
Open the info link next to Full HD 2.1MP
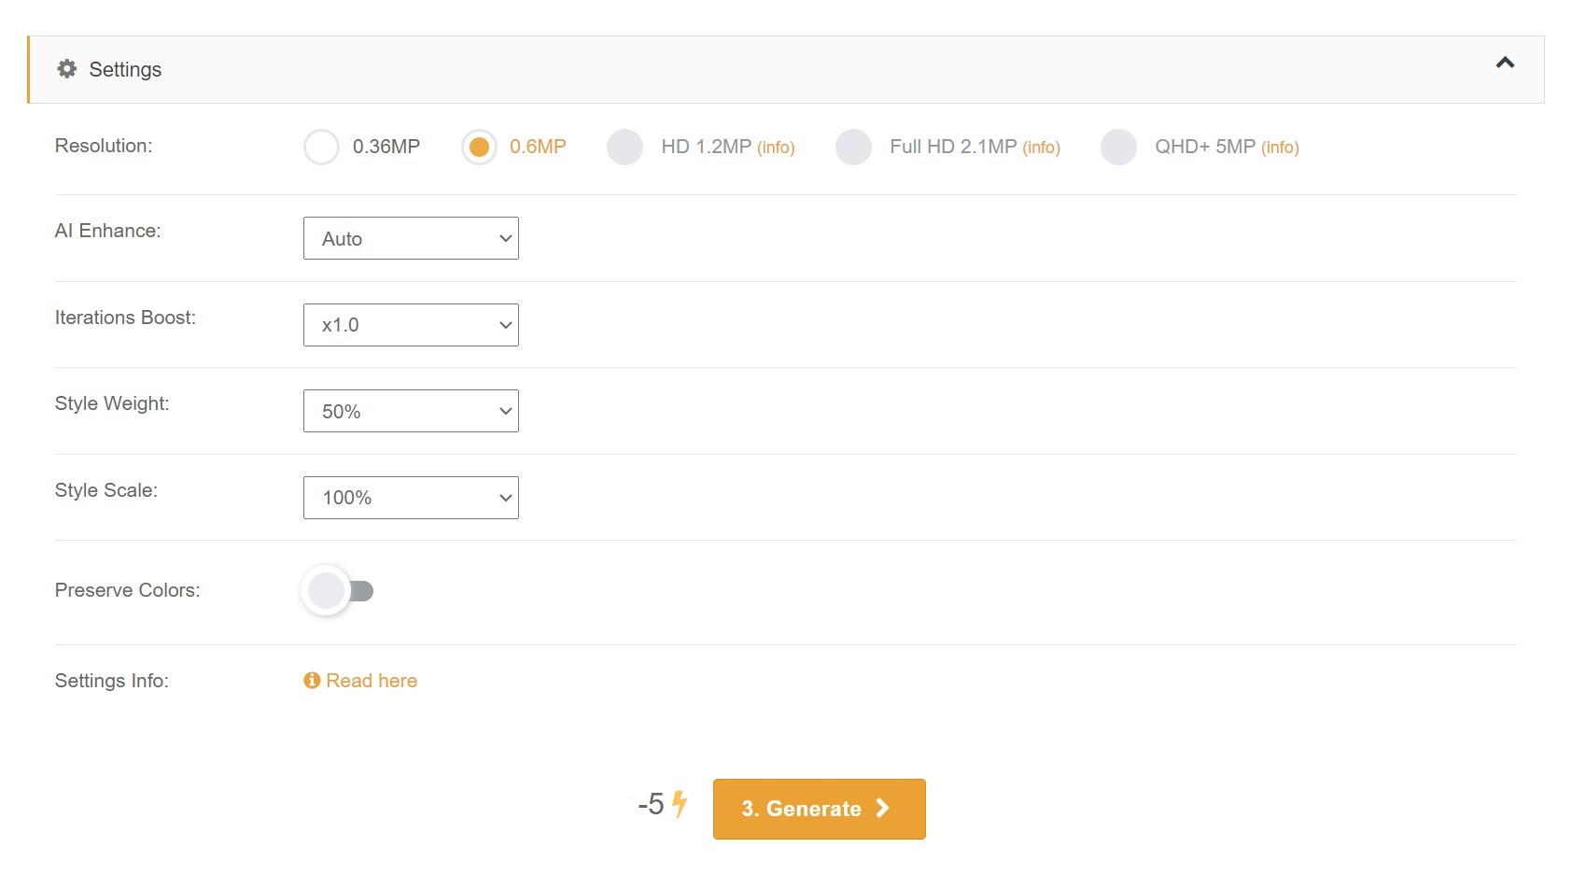(x=1041, y=148)
